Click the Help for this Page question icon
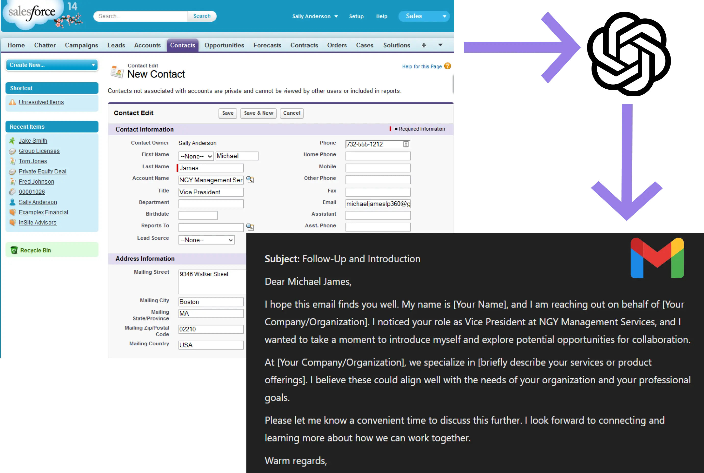Viewport: 704px width, 473px height. [448, 66]
